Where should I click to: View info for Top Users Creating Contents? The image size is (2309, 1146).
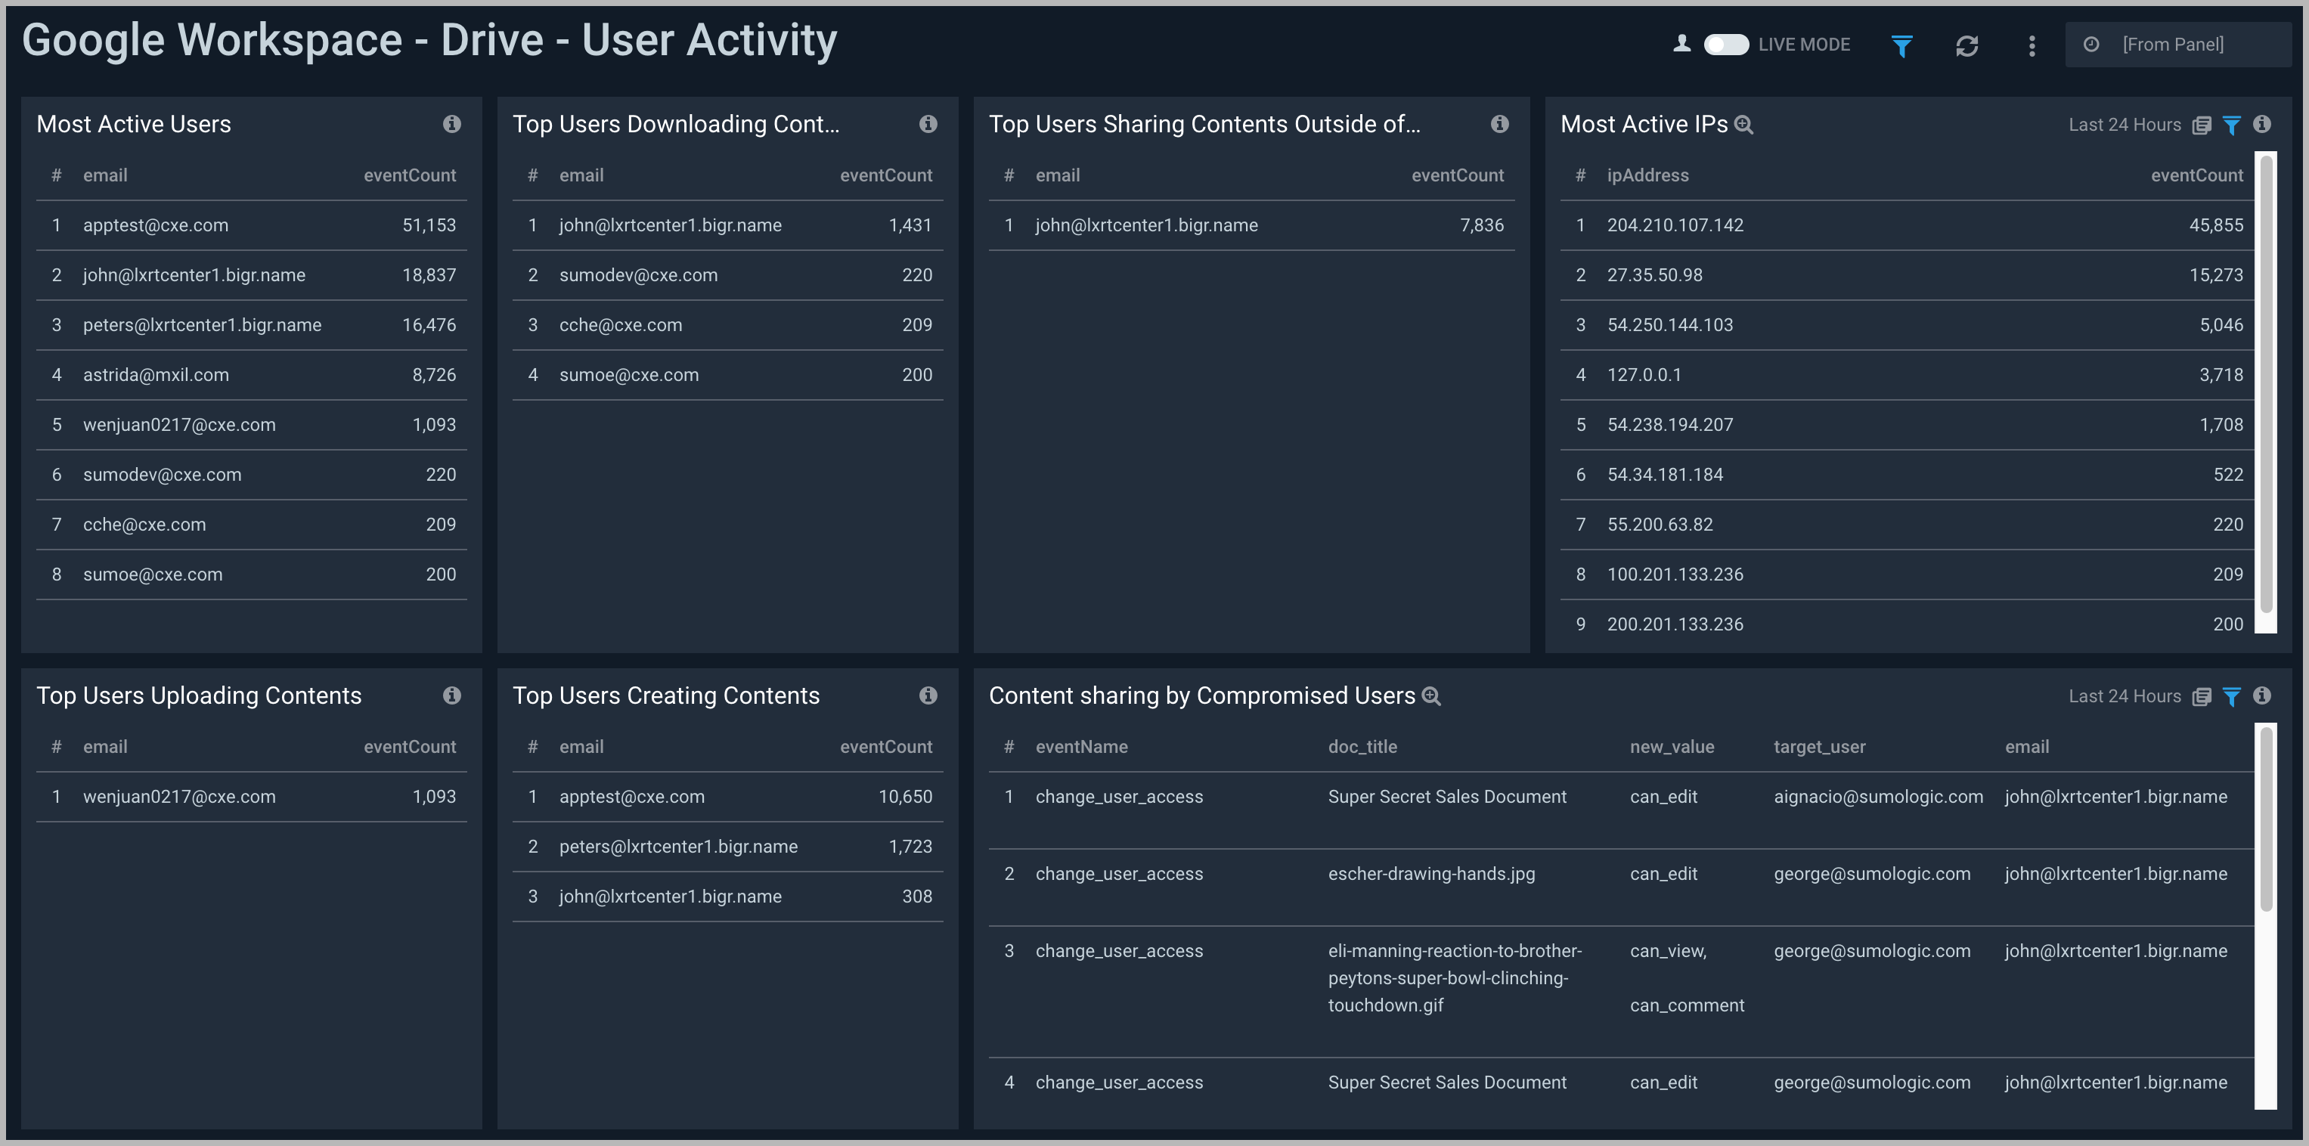point(928,695)
